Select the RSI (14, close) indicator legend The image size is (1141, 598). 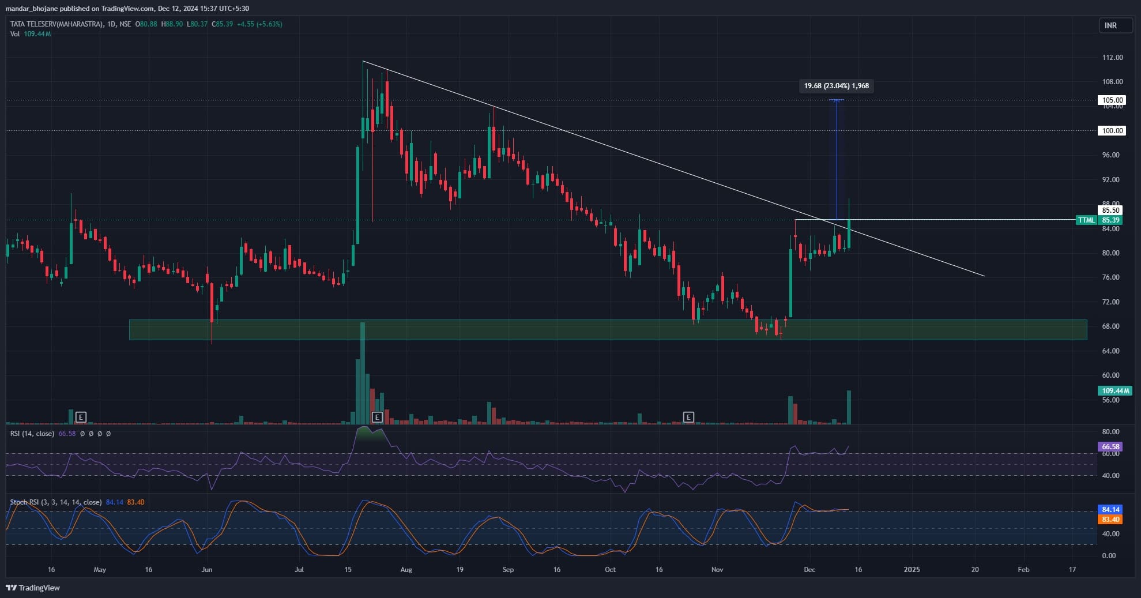tap(32, 433)
